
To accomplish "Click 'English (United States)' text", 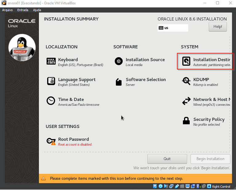I will click(x=74, y=85).
